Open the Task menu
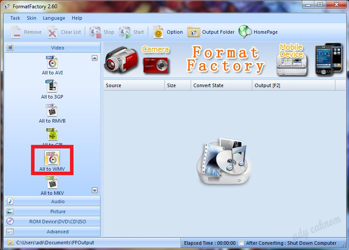Viewport: 349px width, 250px height. tap(15, 18)
